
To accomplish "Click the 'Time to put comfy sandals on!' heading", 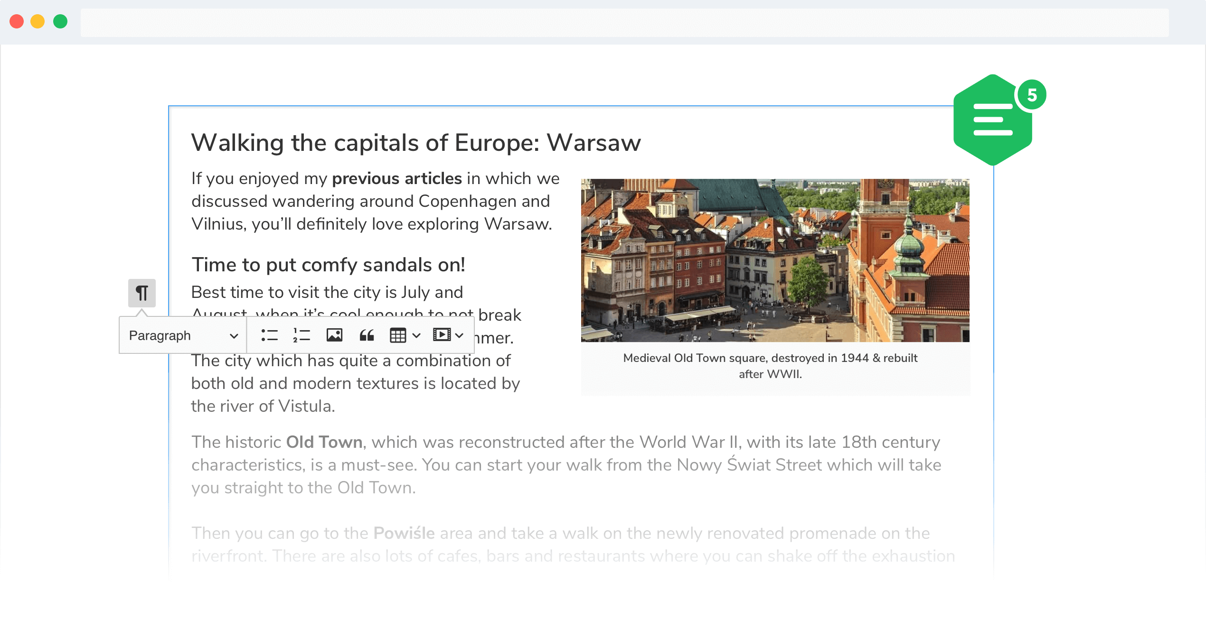I will pyautogui.click(x=328, y=265).
